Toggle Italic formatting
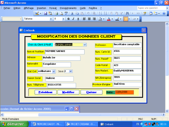169x127 pixels. (x=73, y=19)
